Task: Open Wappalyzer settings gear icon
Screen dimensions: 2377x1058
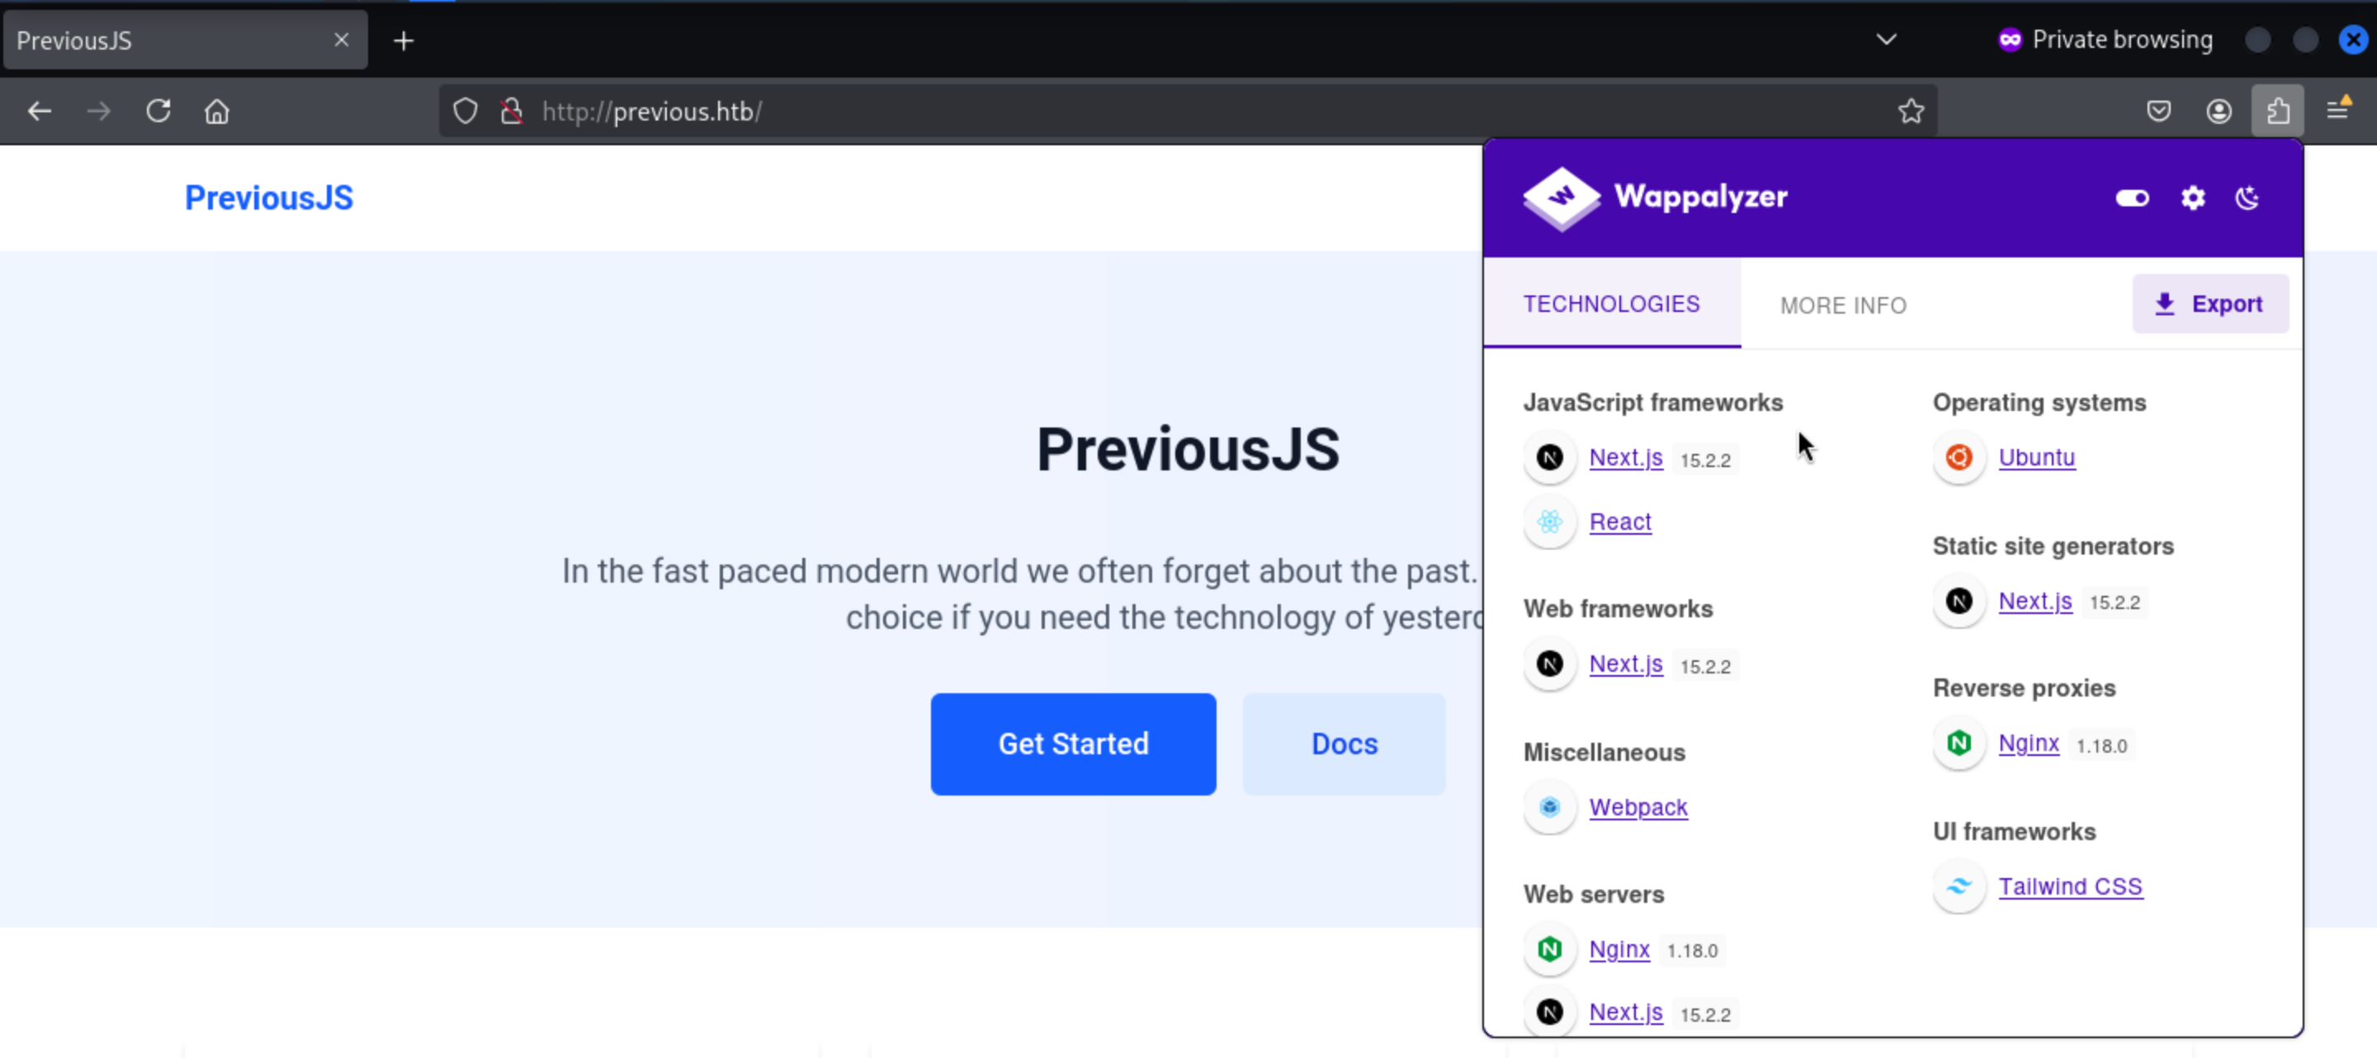Action: click(x=2192, y=197)
